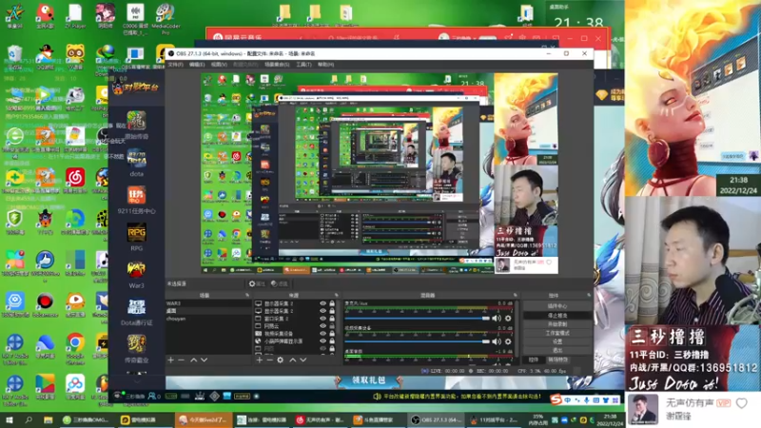This screenshot has height=428, width=761.
Task: Open the 麦克风/Aux mixer settings gear
Action: coord(508,319)
